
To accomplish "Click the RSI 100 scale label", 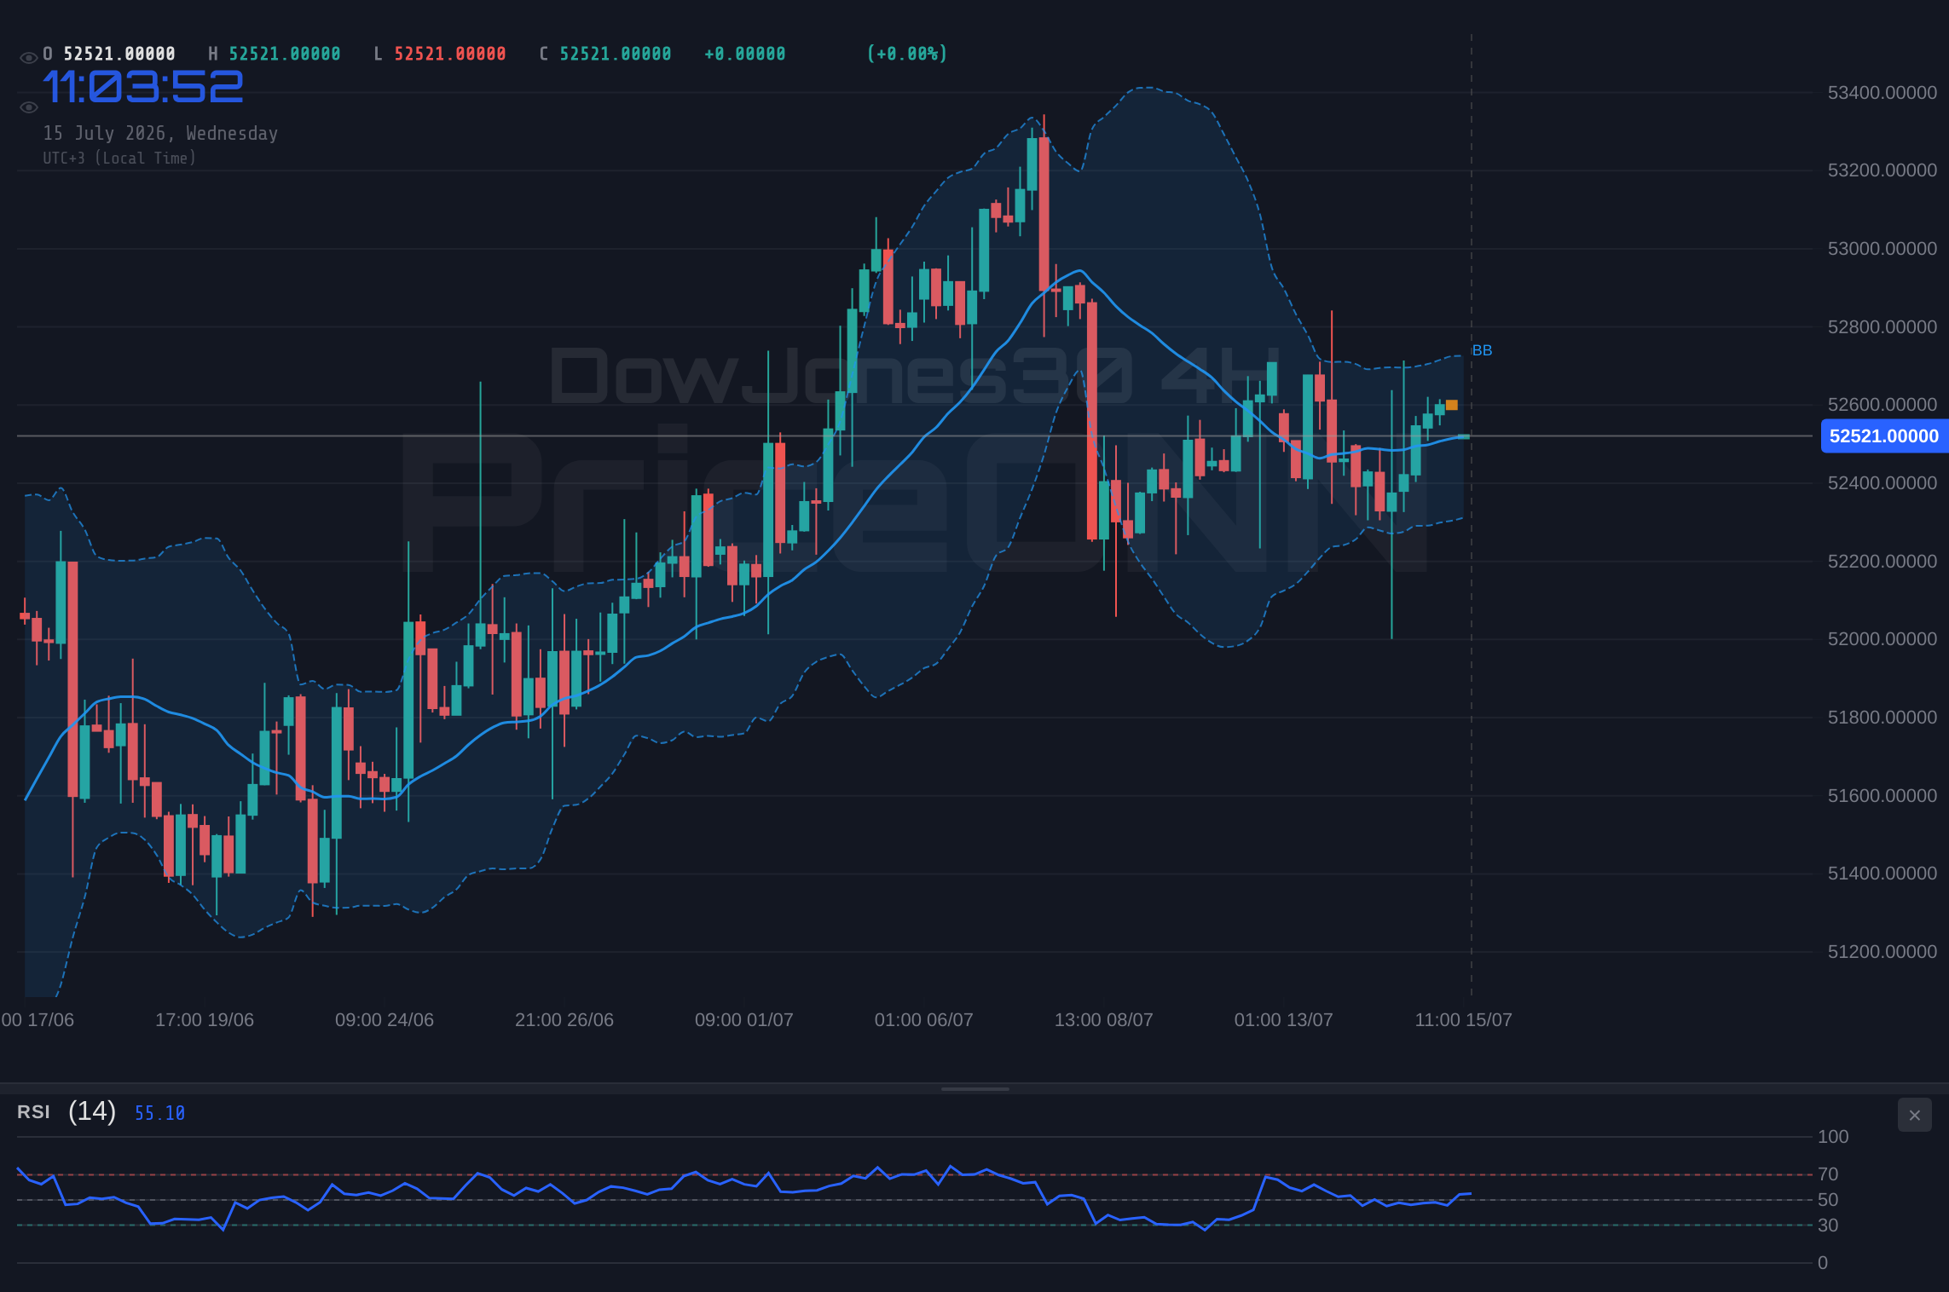I will point(1833,1137).
